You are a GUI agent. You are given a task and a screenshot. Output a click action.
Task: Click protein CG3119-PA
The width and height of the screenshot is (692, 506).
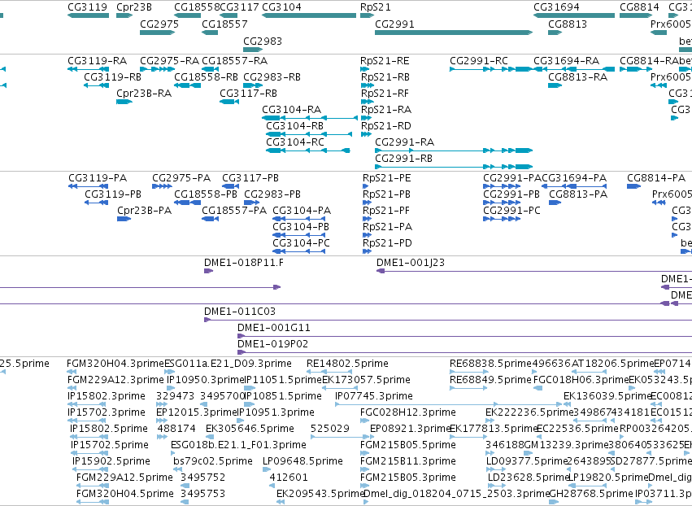tap(89, 186)
